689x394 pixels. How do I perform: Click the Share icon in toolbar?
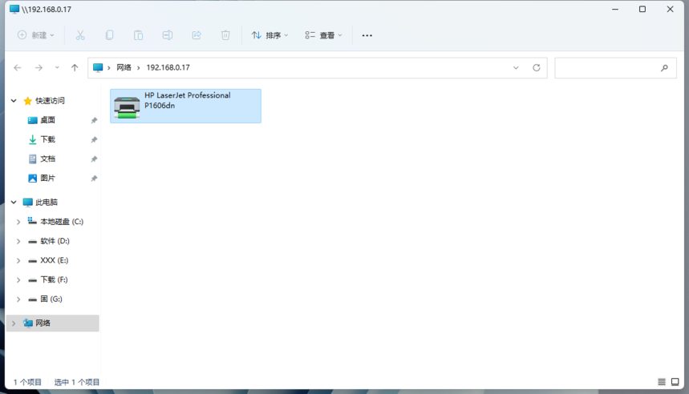197,35
